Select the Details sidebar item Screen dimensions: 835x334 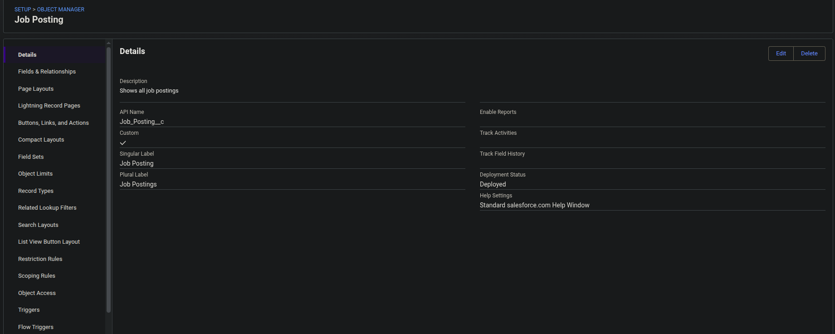pyautogui.click(x=27, y=55)
